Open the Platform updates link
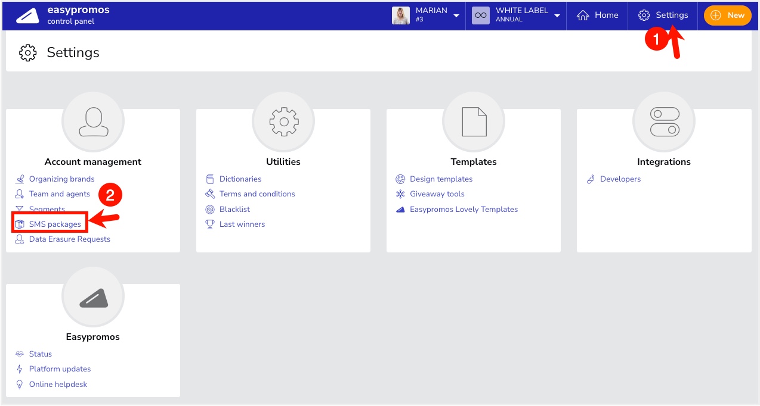Image resolution: width=760 pixels, height=406 pixels. pyautogui.click(x=60, y=369)
